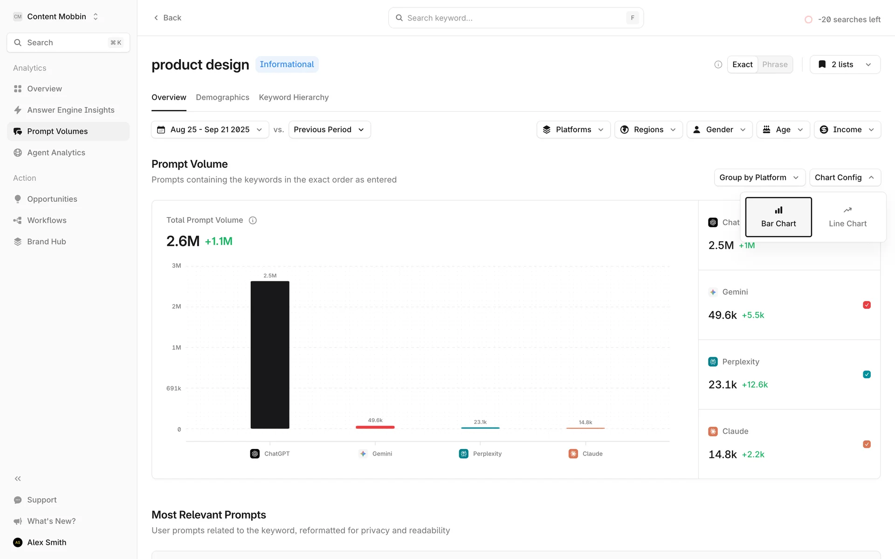Image resolution: width=895 pixels, height=559 pixels.
Task: Click the Answer Engine Insights lightning icon
Action: coord(18,110)
